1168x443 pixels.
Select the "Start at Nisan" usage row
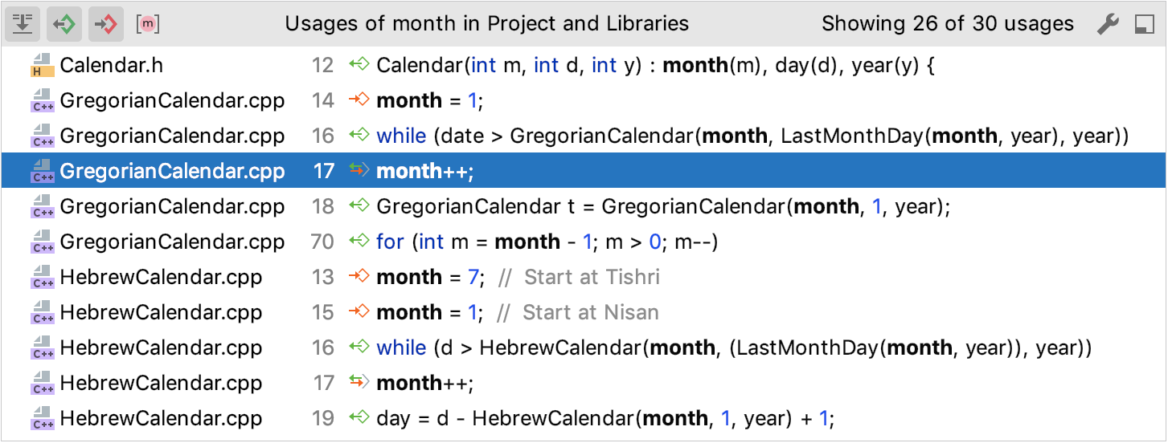(517, 313)
